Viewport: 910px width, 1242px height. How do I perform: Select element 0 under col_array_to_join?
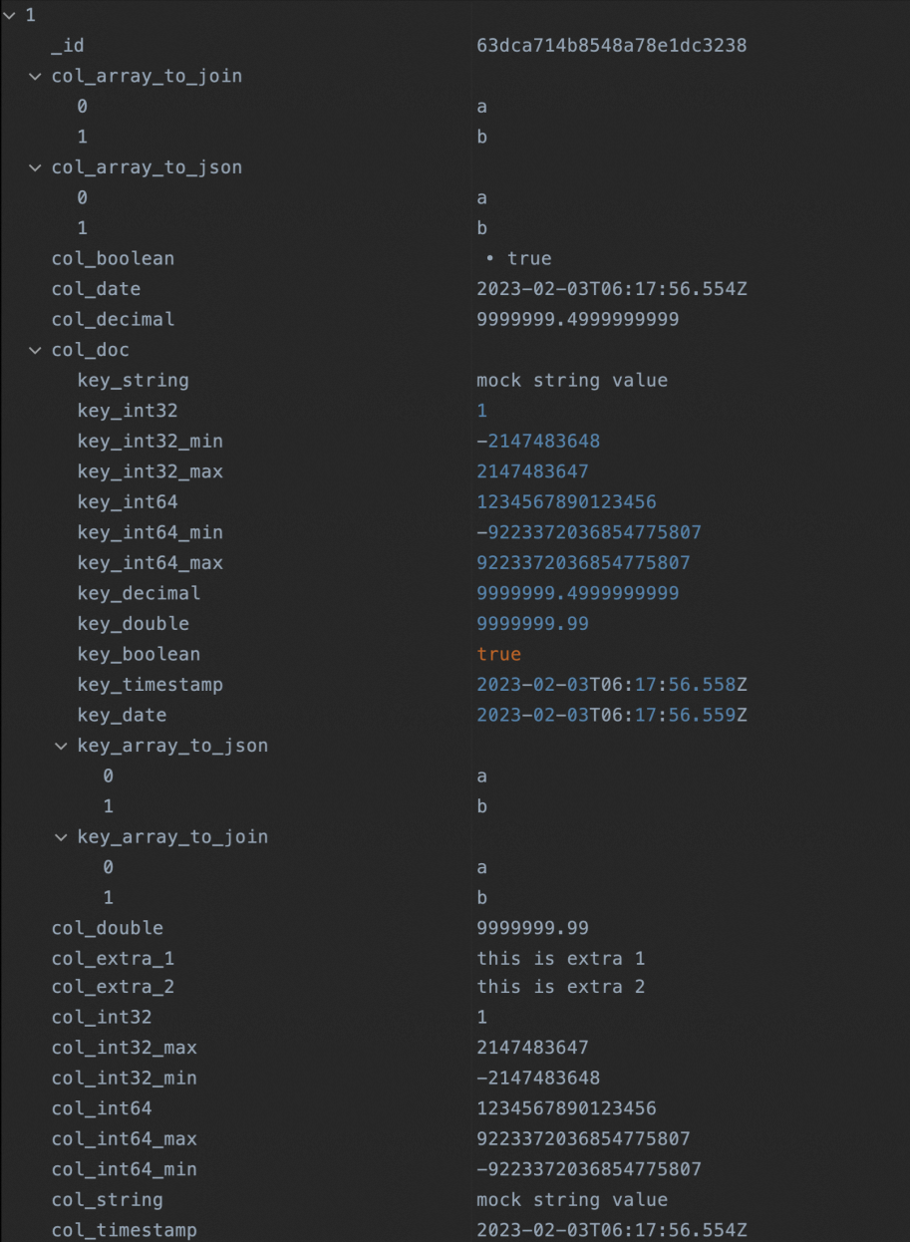pos(82,106)
